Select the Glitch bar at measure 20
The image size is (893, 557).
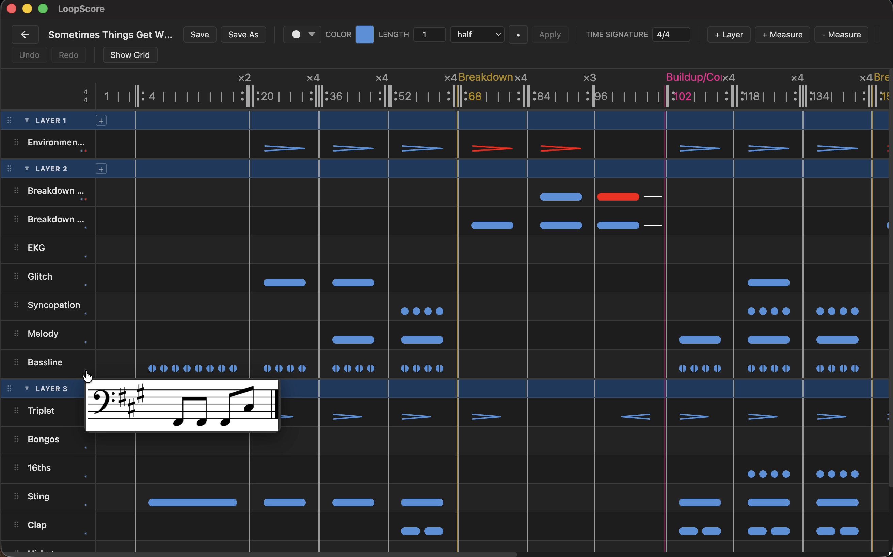coord(284,283)
